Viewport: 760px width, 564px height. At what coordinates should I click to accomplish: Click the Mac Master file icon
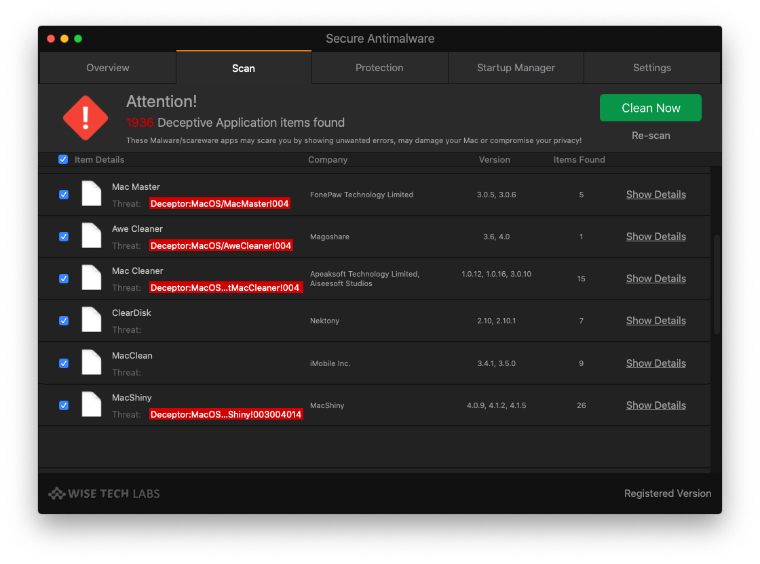(x=91, y=194)
